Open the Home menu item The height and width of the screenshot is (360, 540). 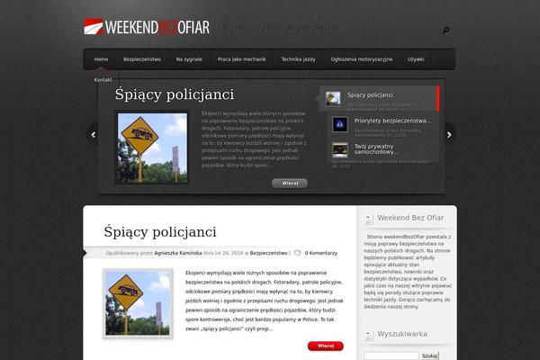101,59
